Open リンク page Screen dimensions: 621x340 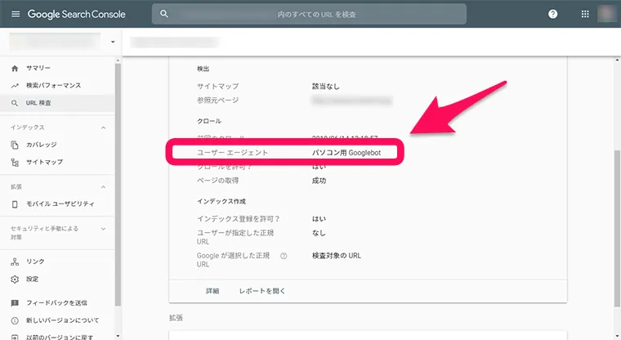(35, 262)
